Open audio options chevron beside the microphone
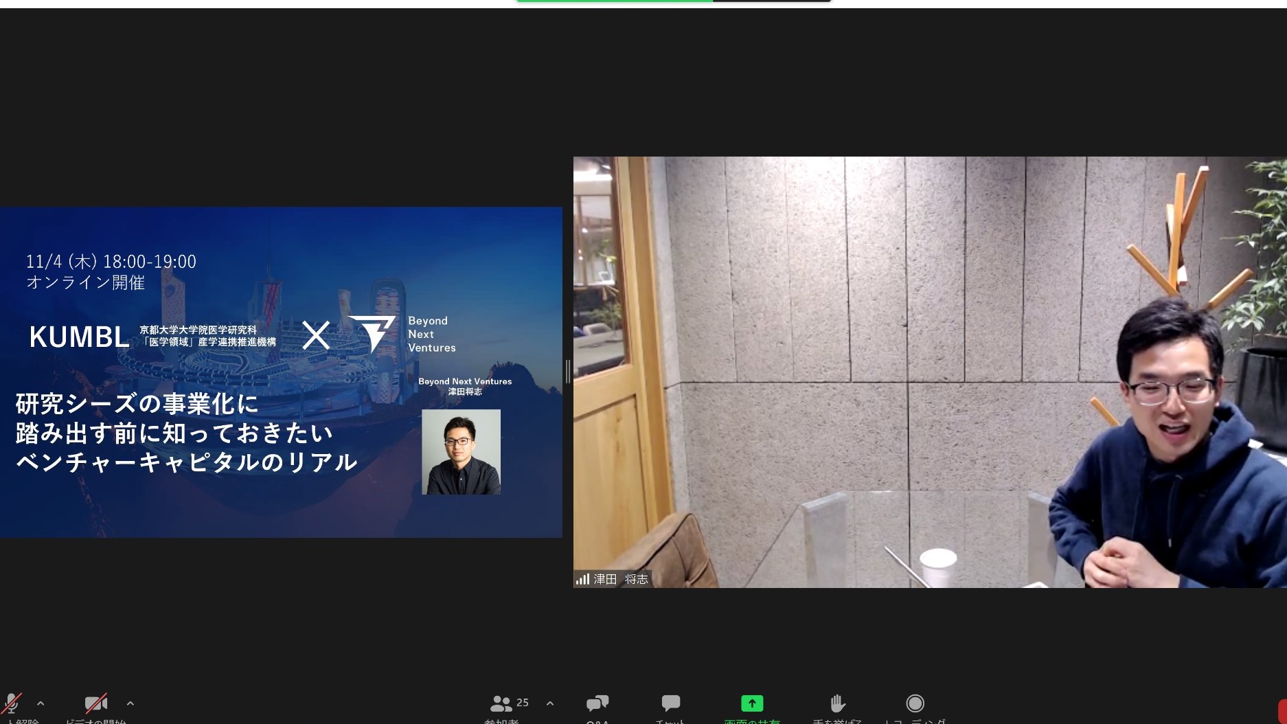Screen dimensions: 1287x724 point(41,703)
